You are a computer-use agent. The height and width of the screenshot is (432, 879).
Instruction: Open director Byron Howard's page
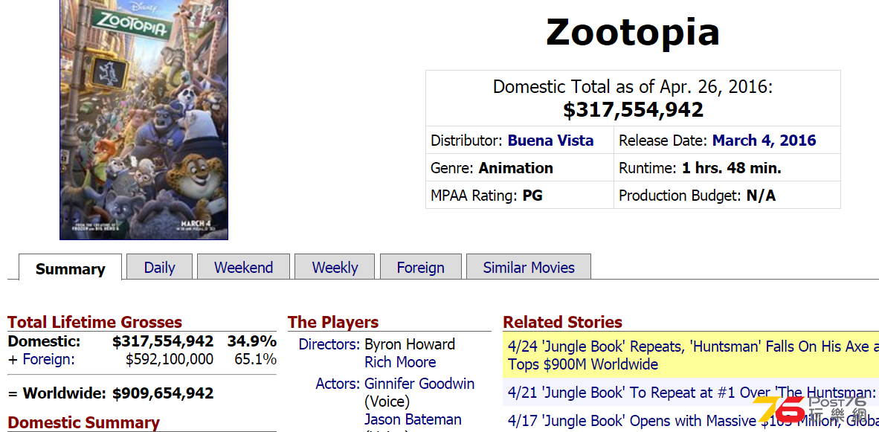(410, 344)
